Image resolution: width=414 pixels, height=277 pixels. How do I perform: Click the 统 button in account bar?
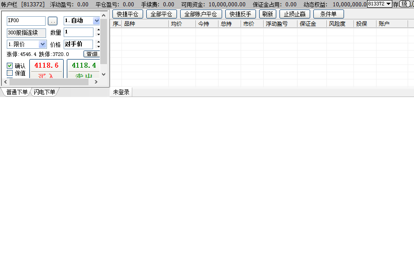(405, 4)
